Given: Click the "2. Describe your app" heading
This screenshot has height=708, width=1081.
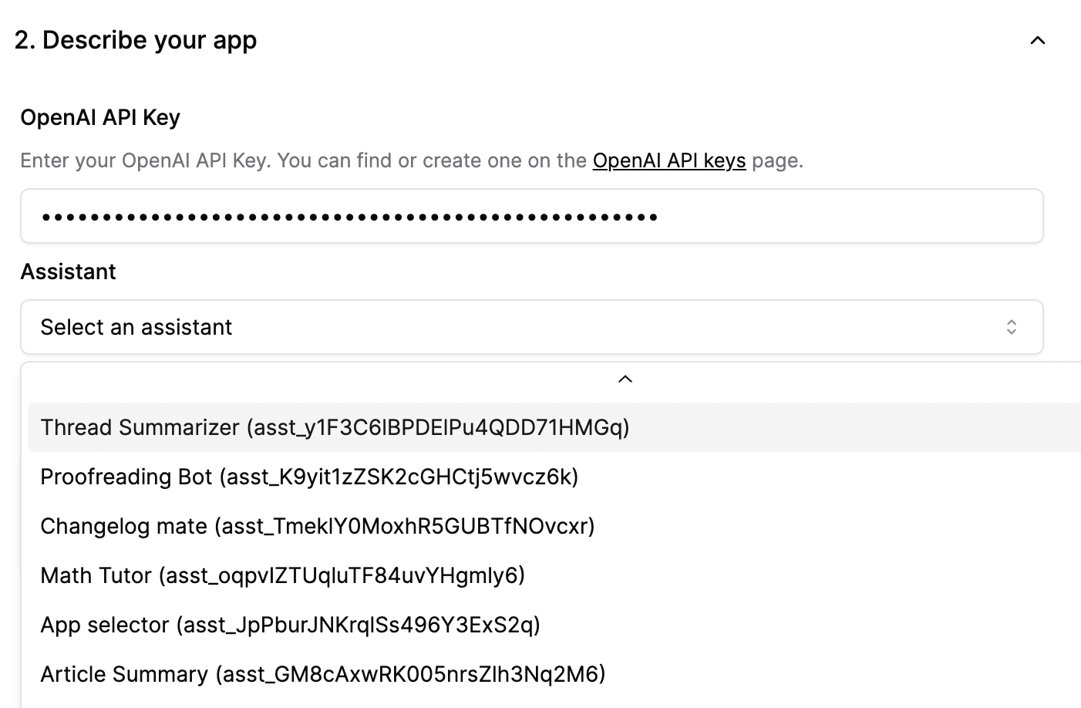Looking at the screenshot, I should 136,40.
